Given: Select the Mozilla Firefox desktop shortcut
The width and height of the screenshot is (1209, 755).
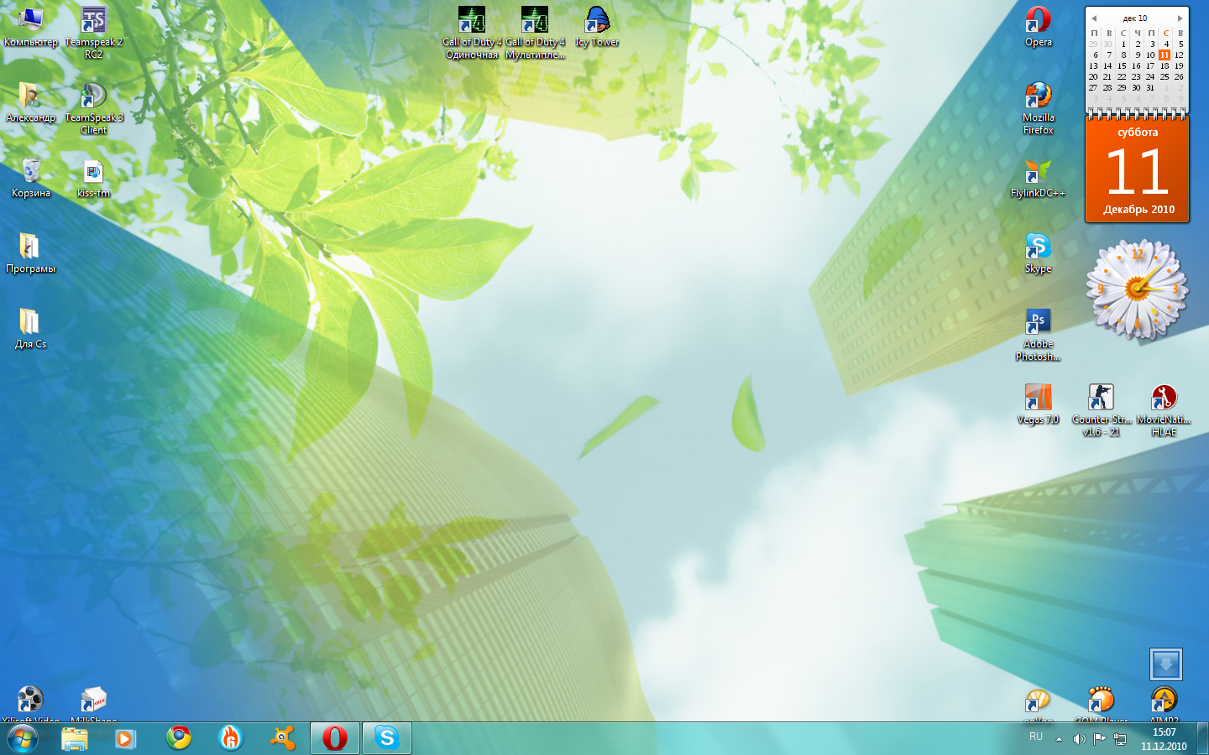Looking at the screenshot, I should click(1038, 96).
